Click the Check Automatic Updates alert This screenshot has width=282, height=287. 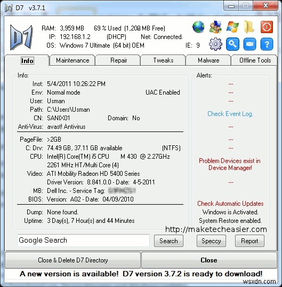coord(230,203)
